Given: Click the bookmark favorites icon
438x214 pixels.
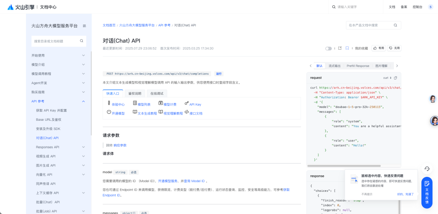Looking at the screenshot, I should coord(347,48).
